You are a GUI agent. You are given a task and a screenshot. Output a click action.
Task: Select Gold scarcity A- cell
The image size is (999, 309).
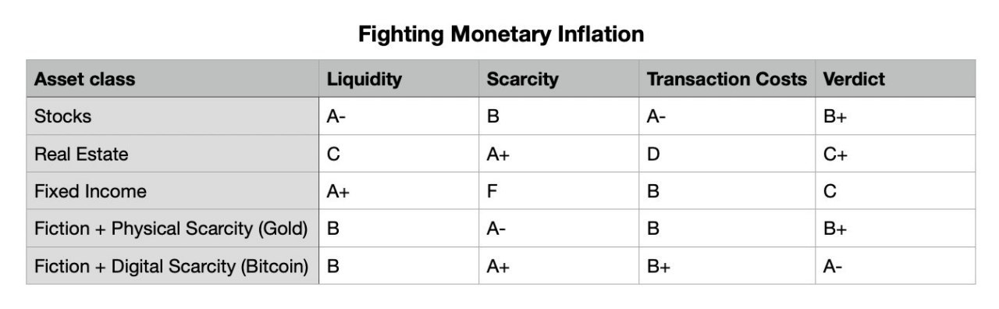click(559, 229)
